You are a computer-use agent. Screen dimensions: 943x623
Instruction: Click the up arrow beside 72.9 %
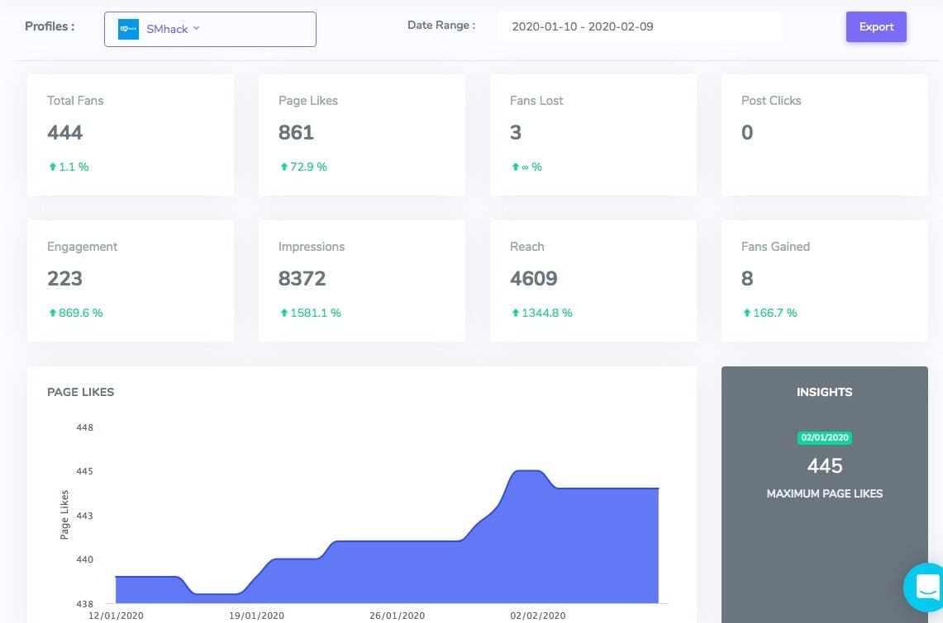[283, 167]
